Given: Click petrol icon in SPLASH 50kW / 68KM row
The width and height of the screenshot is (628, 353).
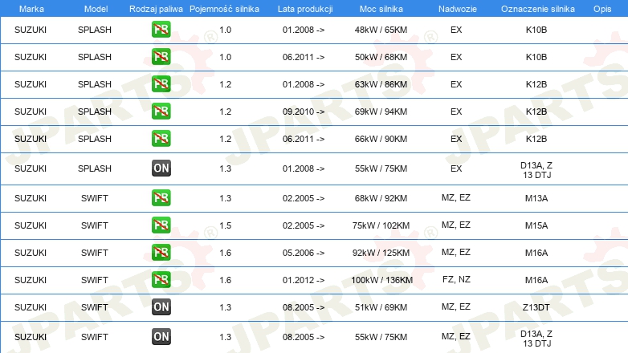Looking at the screenshot, I should coord(161,57).
